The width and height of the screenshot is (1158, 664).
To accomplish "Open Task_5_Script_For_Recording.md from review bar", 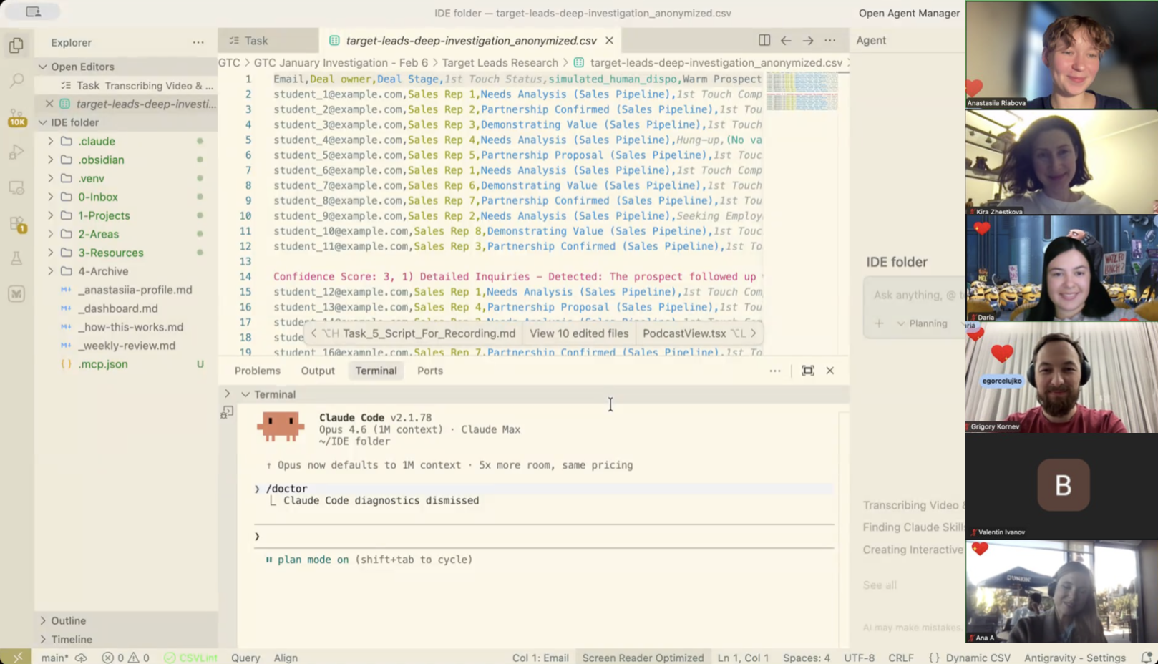I will (x=429, y=333).
